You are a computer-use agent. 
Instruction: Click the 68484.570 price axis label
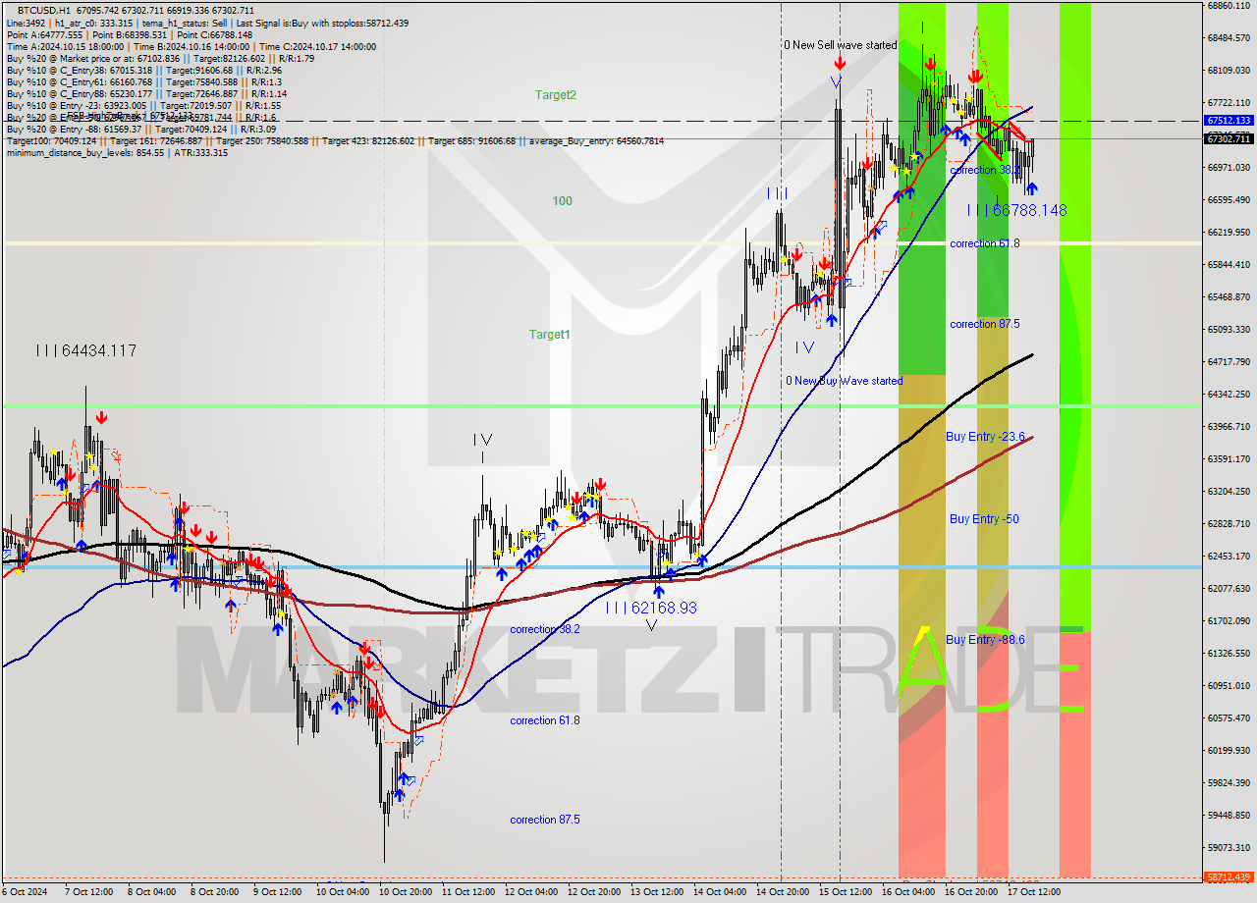[x=1229, y=38]
